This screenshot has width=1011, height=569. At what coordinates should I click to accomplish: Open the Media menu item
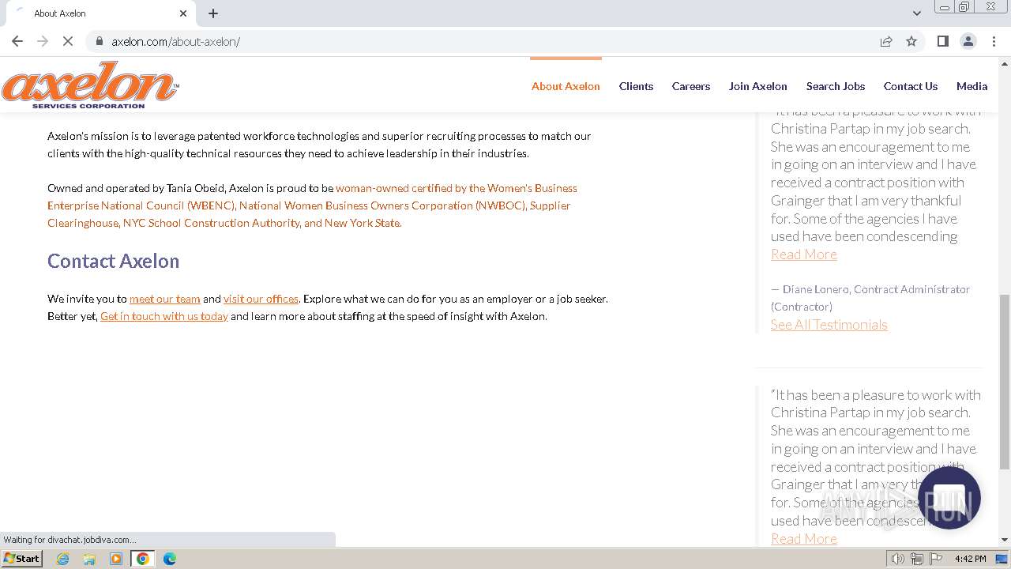tap(972, 86)
